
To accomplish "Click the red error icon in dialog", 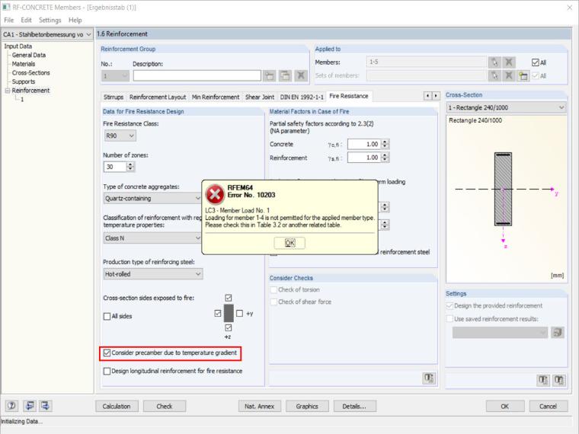I will pyautogui.click(x=215, y=194).
